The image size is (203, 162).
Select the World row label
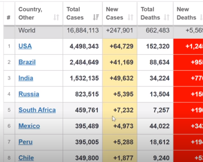[x=27, y=30]
